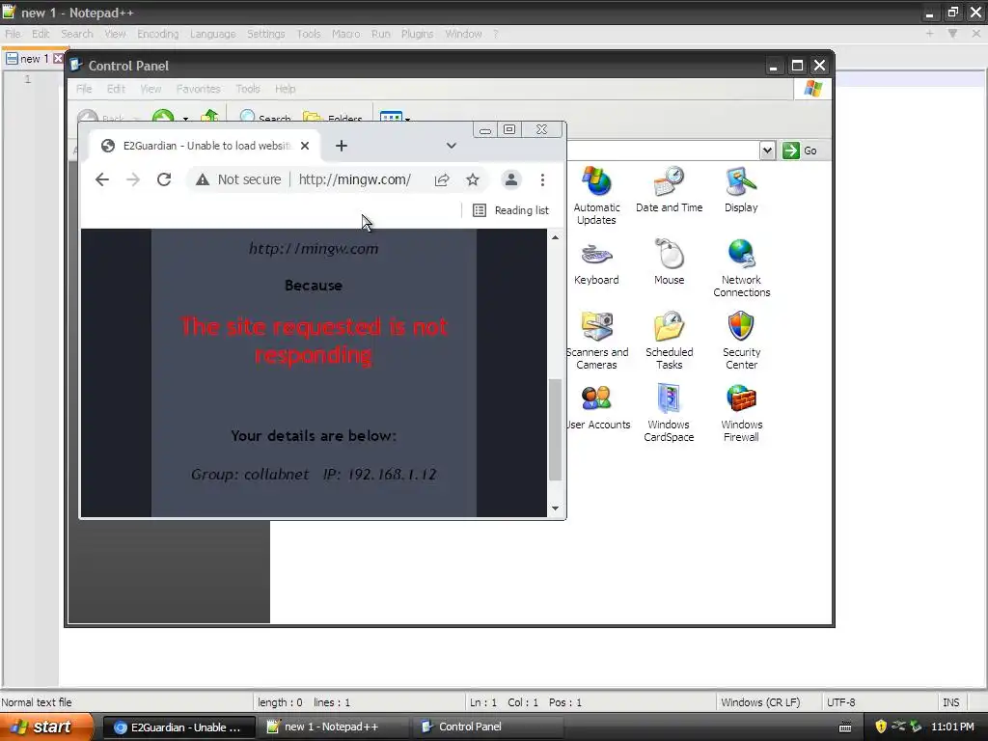The width and height of the screenshot is (988, 741).
Task: Open the Control Panel Edit menu
Action: click(116, 89)
